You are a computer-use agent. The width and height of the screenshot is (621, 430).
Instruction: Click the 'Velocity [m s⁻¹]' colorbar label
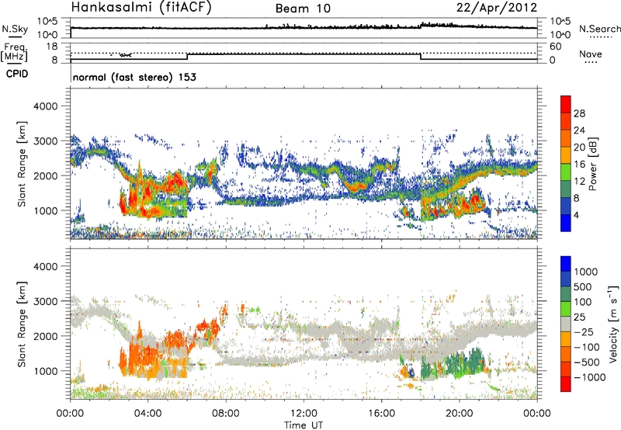(x=613, y=324)
